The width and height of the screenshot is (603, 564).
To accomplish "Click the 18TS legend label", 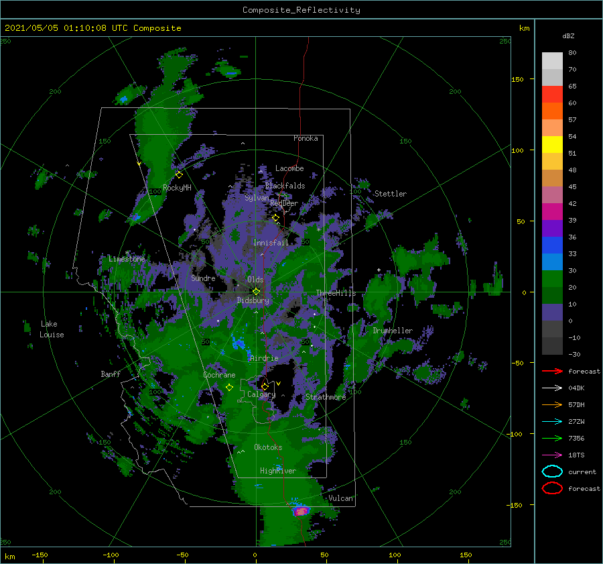I will [576, 455].
